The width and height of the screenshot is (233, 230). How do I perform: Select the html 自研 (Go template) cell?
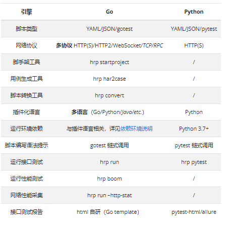[x=108, y=212]
